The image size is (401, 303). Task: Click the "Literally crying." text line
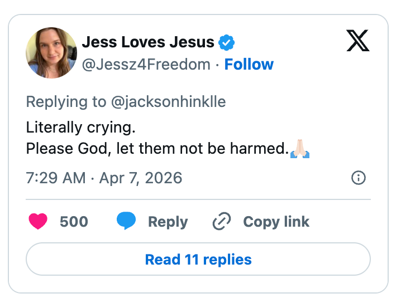point(81,128)
